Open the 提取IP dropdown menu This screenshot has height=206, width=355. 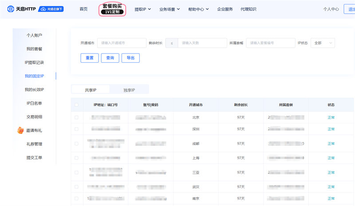coord(143,9)
